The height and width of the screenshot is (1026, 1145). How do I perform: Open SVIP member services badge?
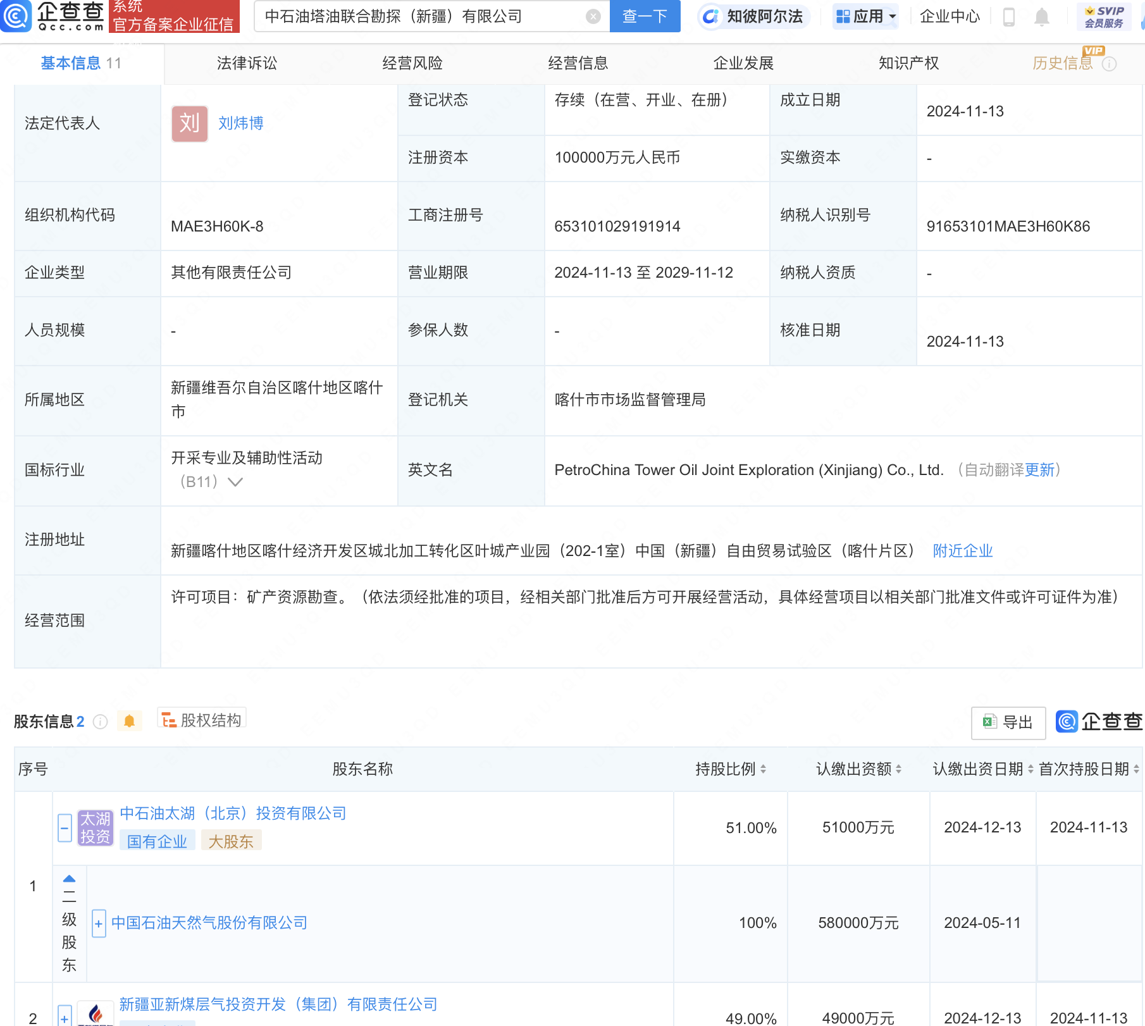[x=1104, y=17]
